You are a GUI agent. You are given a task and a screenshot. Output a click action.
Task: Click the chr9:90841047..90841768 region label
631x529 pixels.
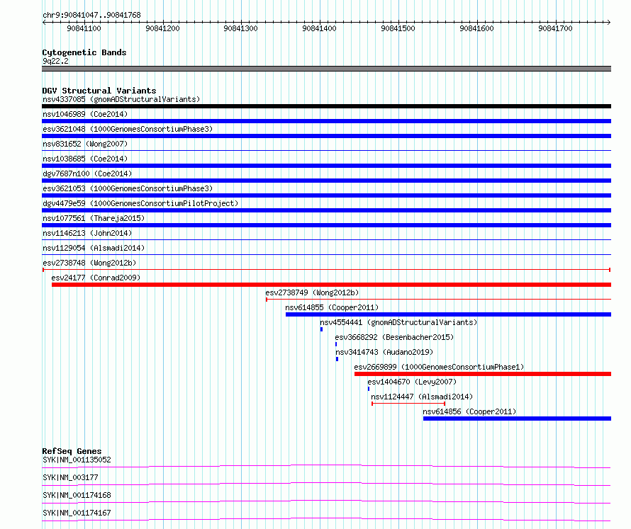coord(91,16)
